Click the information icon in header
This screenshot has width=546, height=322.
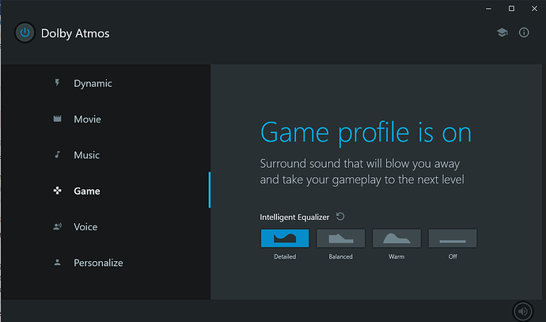pyautogui.click(x=524, y=32)
